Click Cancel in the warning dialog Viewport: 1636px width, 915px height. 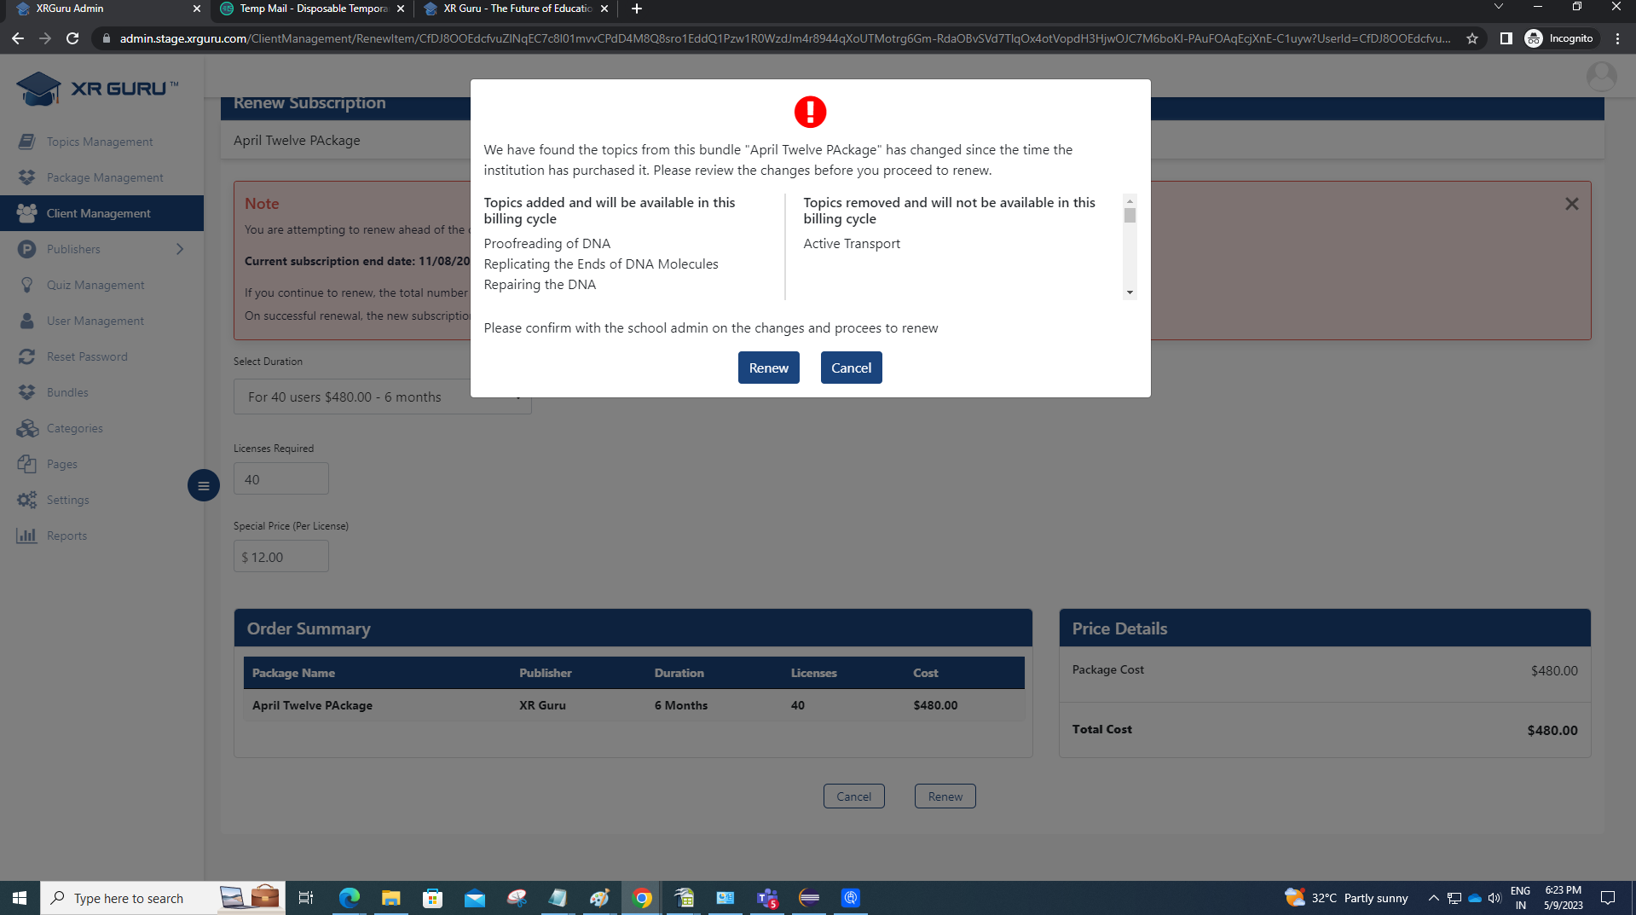click(851, 368)
